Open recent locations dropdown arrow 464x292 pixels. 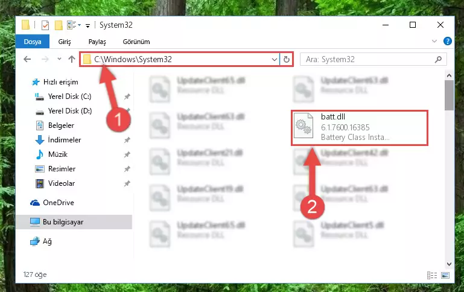coord(59,59)
